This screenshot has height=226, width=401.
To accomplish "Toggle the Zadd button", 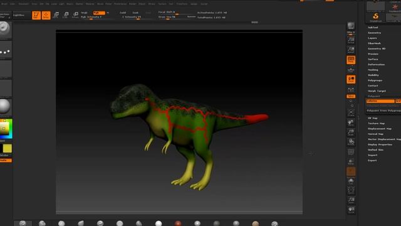I will coord(123,13).
